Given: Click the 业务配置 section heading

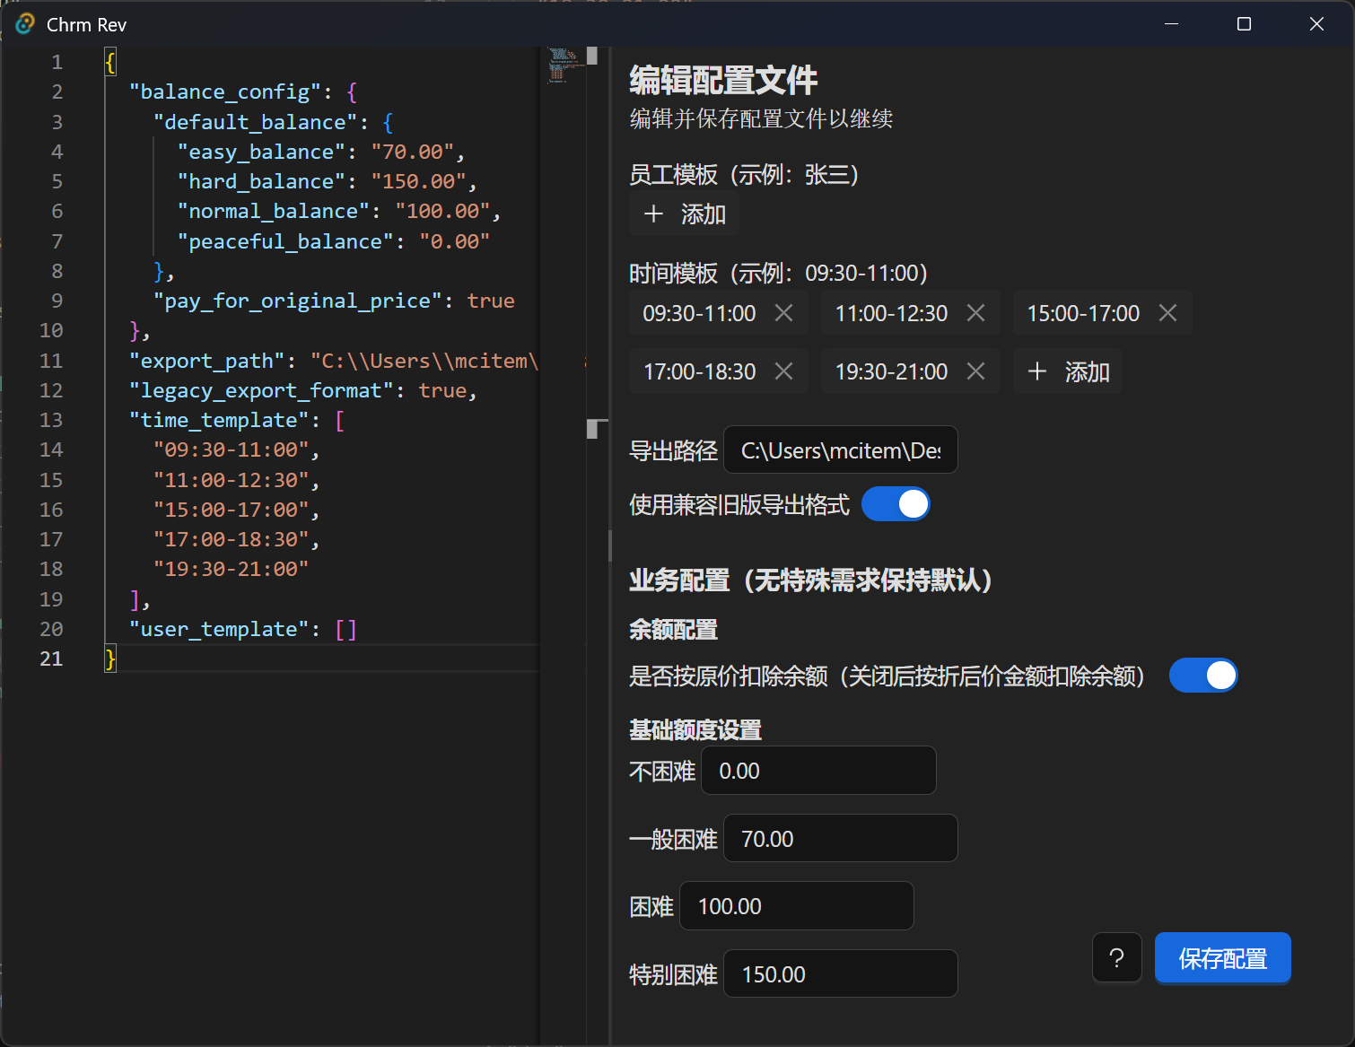Looking at the screenshot, I should (x=810, y=580).
